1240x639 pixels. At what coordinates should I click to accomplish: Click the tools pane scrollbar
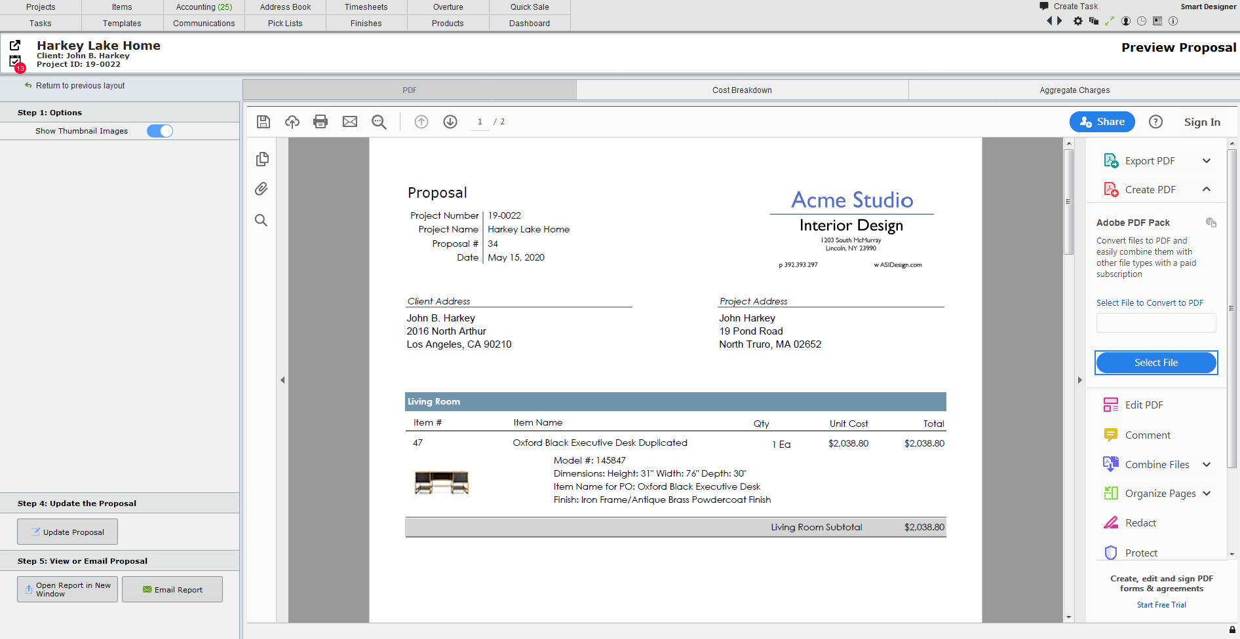pyautogui.click(x=1231, y=308)
